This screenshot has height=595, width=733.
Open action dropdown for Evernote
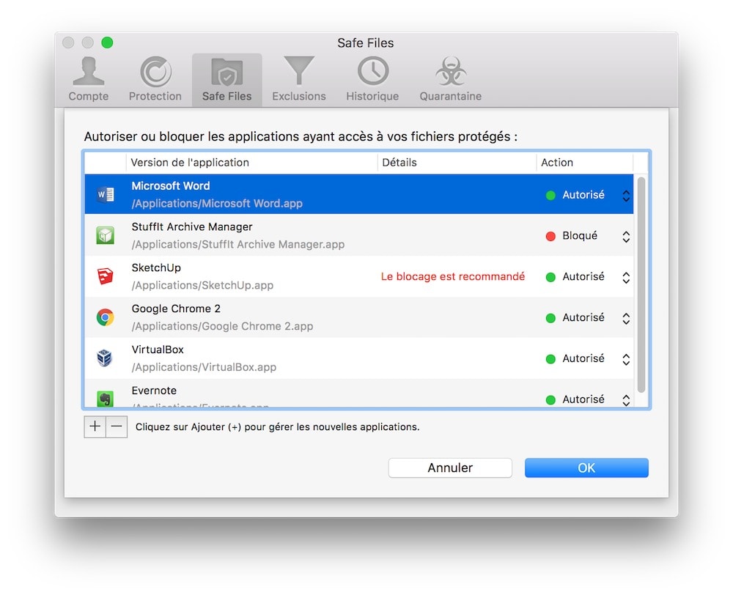point(626,399)
